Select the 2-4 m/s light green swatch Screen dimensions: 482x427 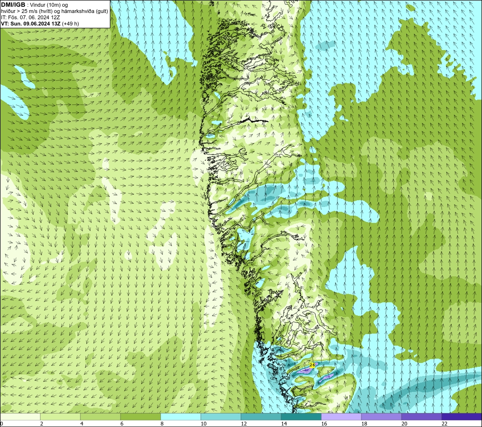[x=60, y=416]
